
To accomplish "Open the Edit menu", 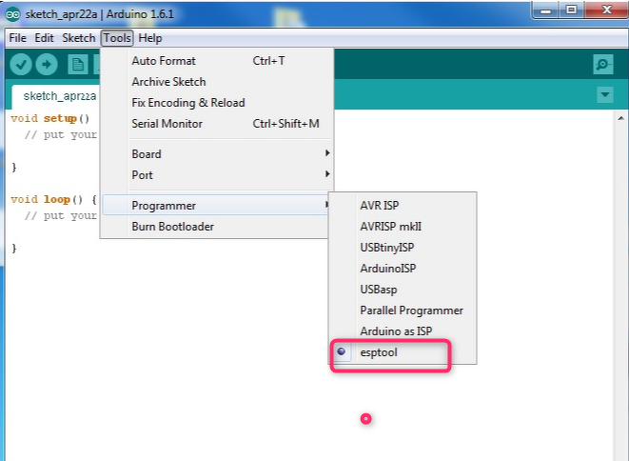I will (44, 38).
